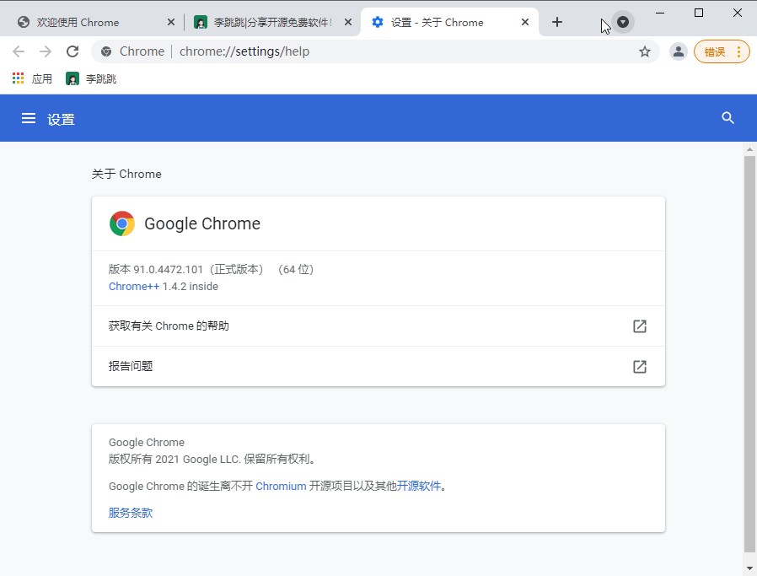
Task: Click the 设置 title in the blue header
Action: click(61, 119)
